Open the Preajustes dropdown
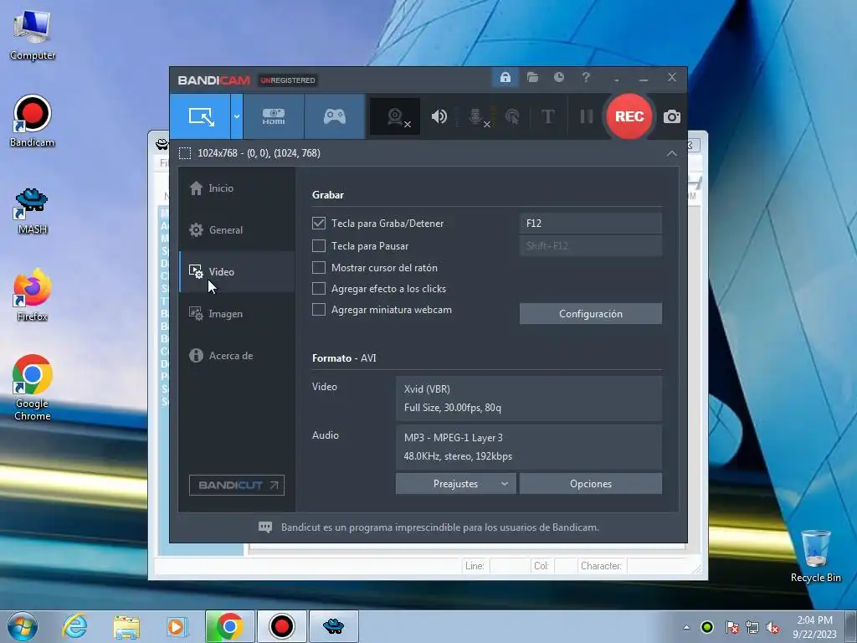857x643 pixels. (x=455, y=484)
